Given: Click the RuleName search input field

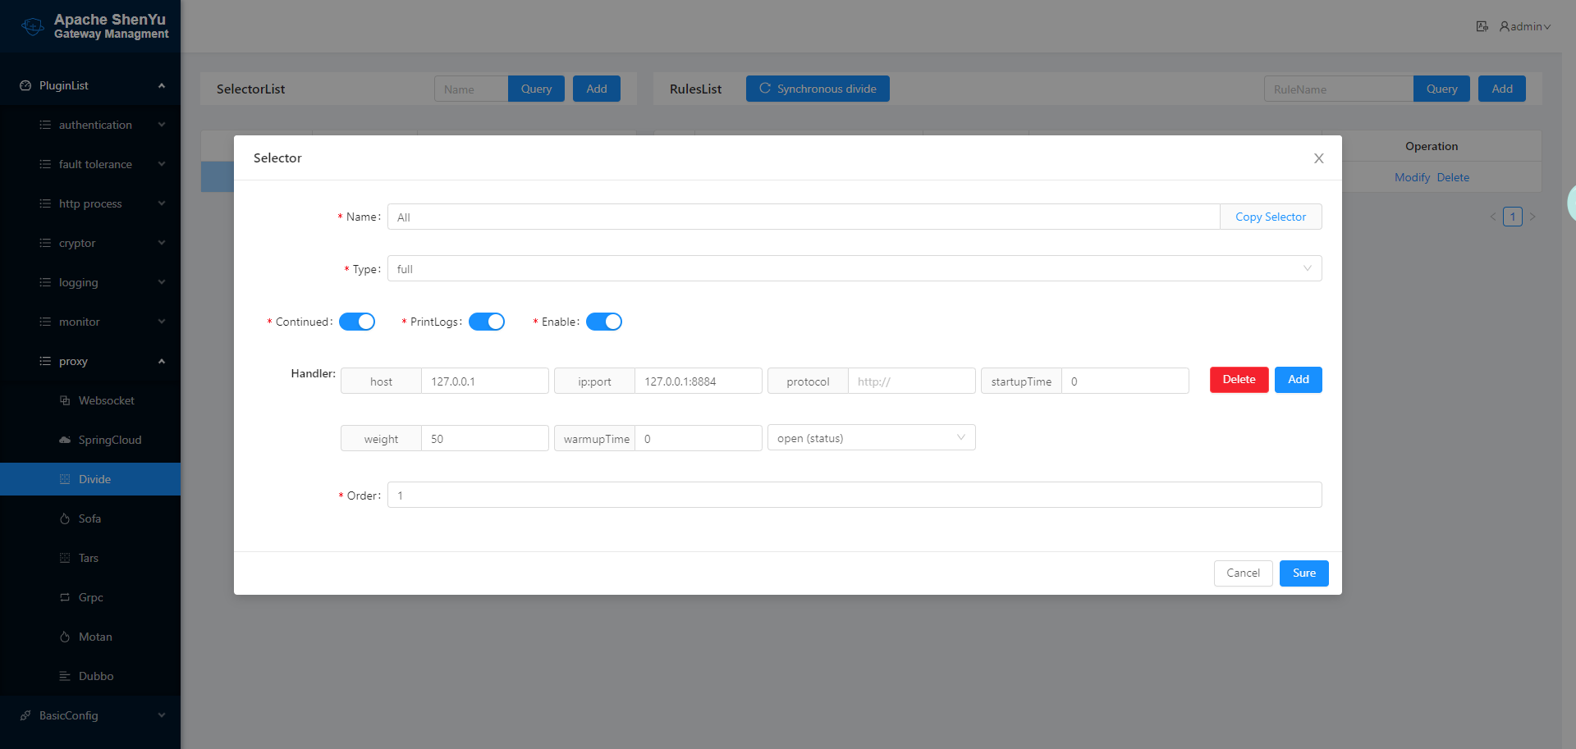Looking at the screenshot, I should click(x=1338, y=89).
